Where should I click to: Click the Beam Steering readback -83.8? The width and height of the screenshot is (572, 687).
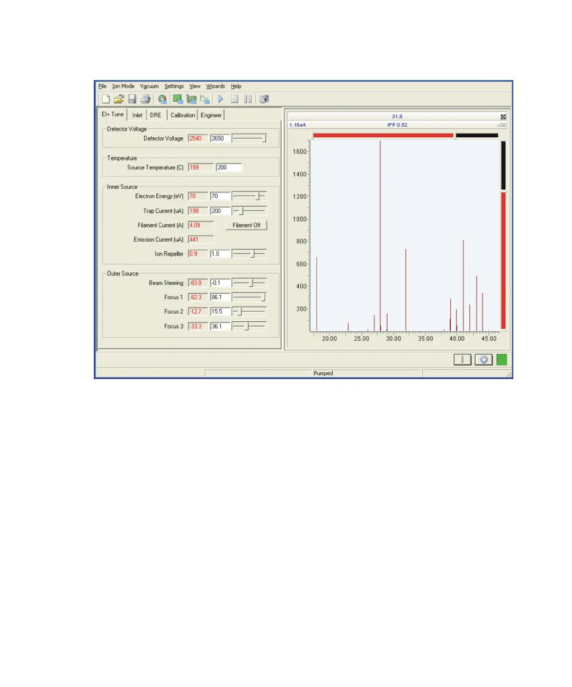[198, 283]
